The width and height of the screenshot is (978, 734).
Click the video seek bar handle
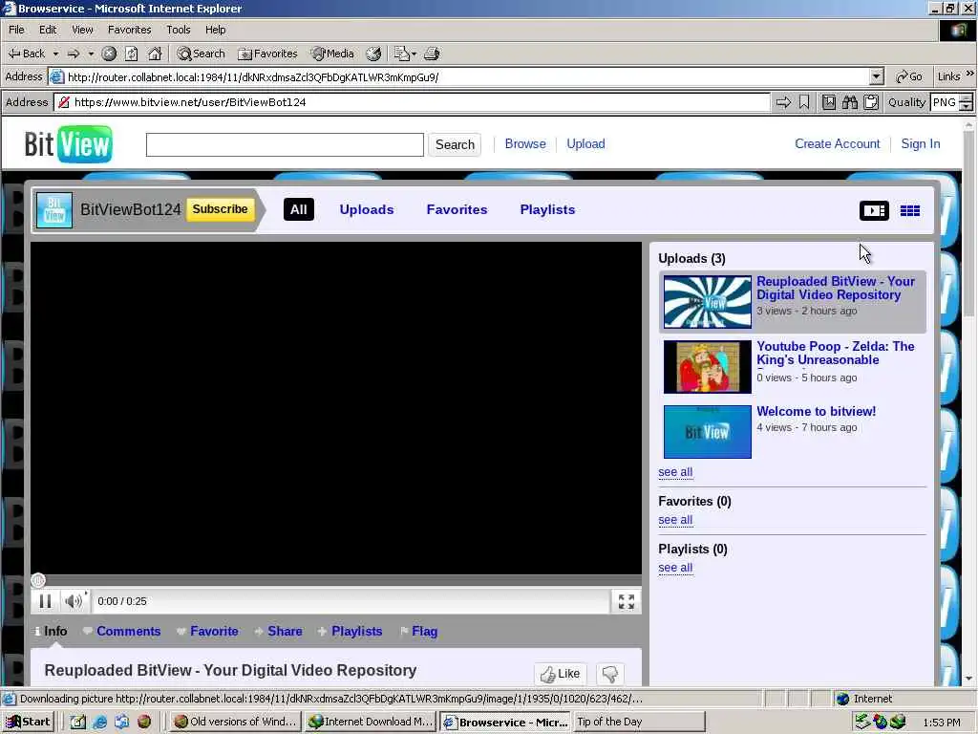click(38, 580)
